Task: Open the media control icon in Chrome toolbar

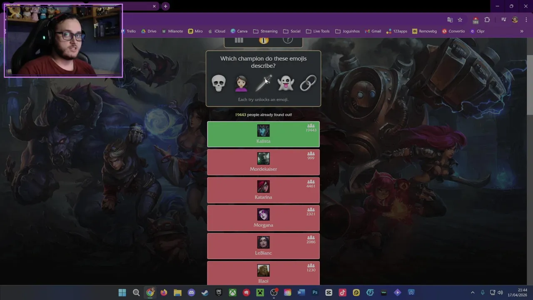Action: click(x=503, y=20)
